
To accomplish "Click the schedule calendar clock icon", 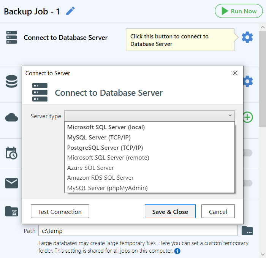I will [x=11, y=153].
